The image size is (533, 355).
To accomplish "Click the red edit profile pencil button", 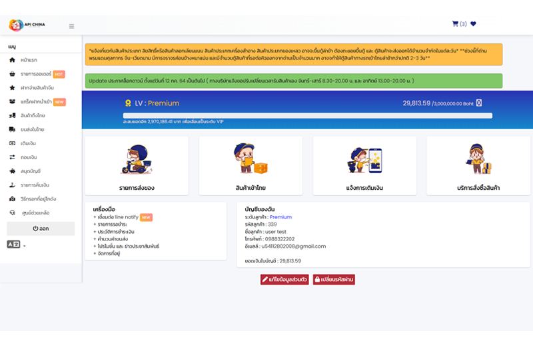I will [x=284, y=279].
